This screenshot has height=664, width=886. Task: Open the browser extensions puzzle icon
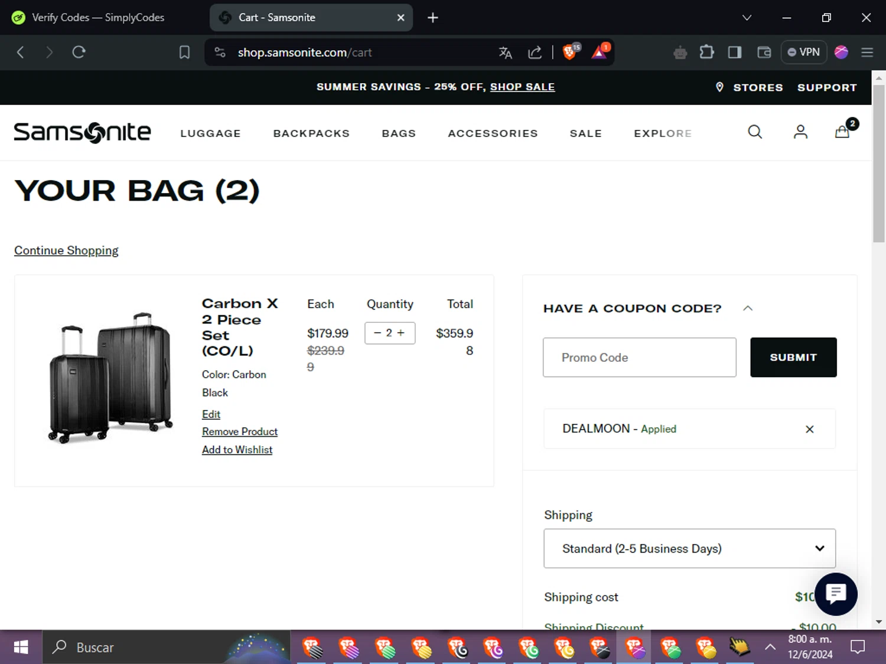(x=706, y=53)
